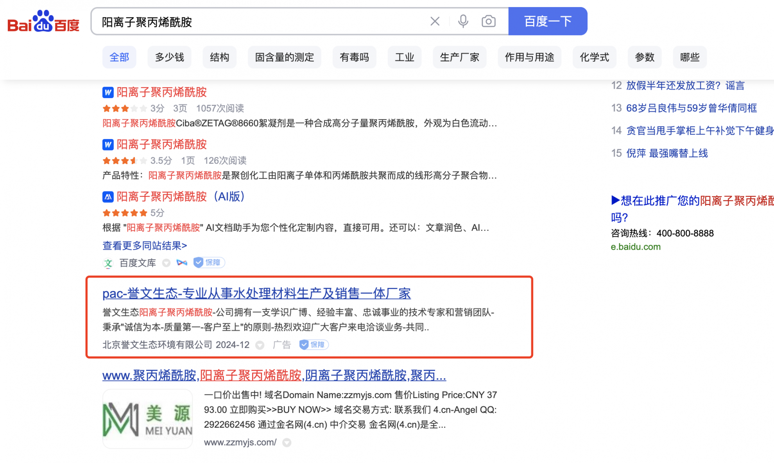Clear the search box with X icon
This screenshot has width=774, height=463.
(x=435, y=21)
